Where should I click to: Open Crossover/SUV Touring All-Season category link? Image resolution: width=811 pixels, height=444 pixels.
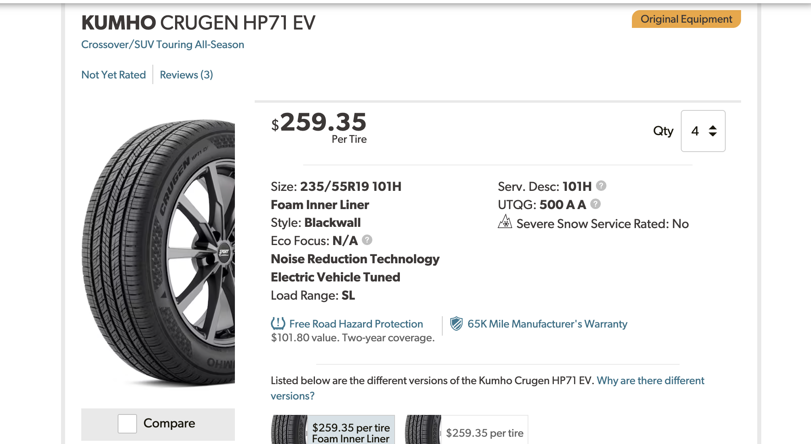click(x=163, y=44)
